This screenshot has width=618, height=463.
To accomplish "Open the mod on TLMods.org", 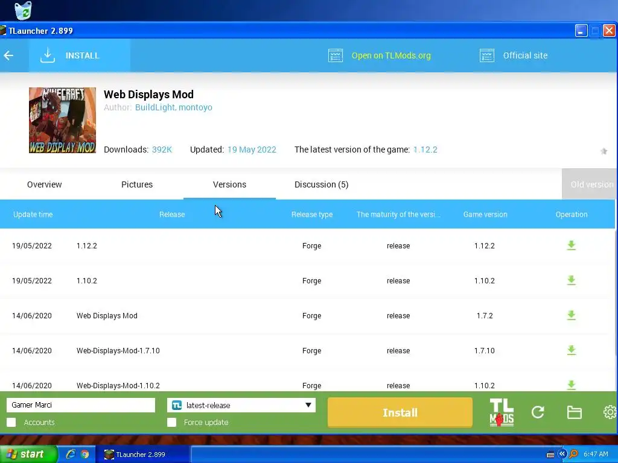I will [379, 55].
